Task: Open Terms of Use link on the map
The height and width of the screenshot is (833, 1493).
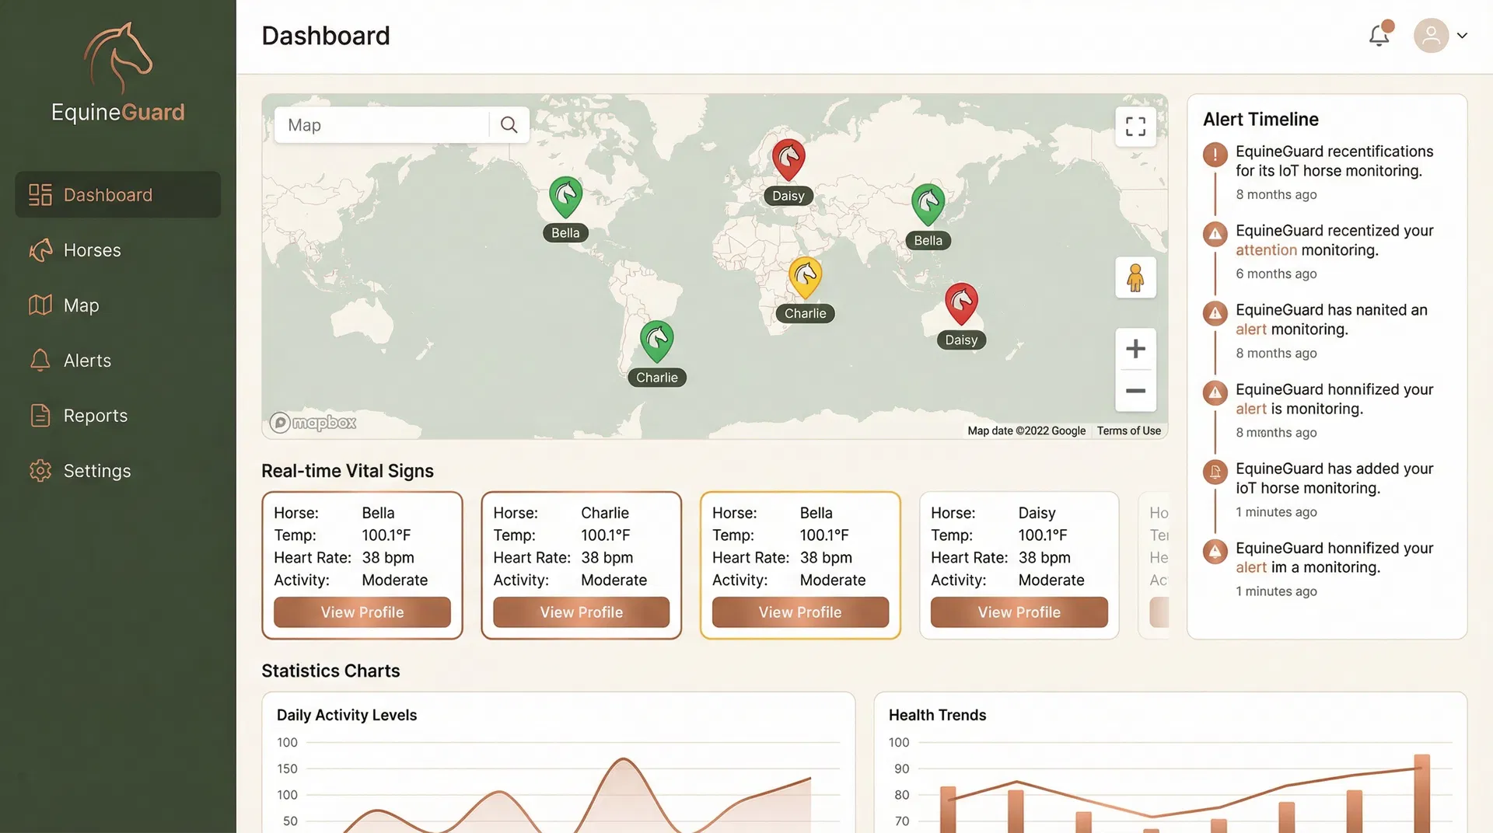Action: click(x=1128, y=430)
